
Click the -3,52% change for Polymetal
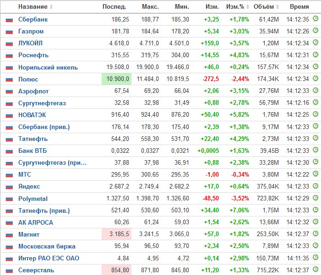point(240,198)
